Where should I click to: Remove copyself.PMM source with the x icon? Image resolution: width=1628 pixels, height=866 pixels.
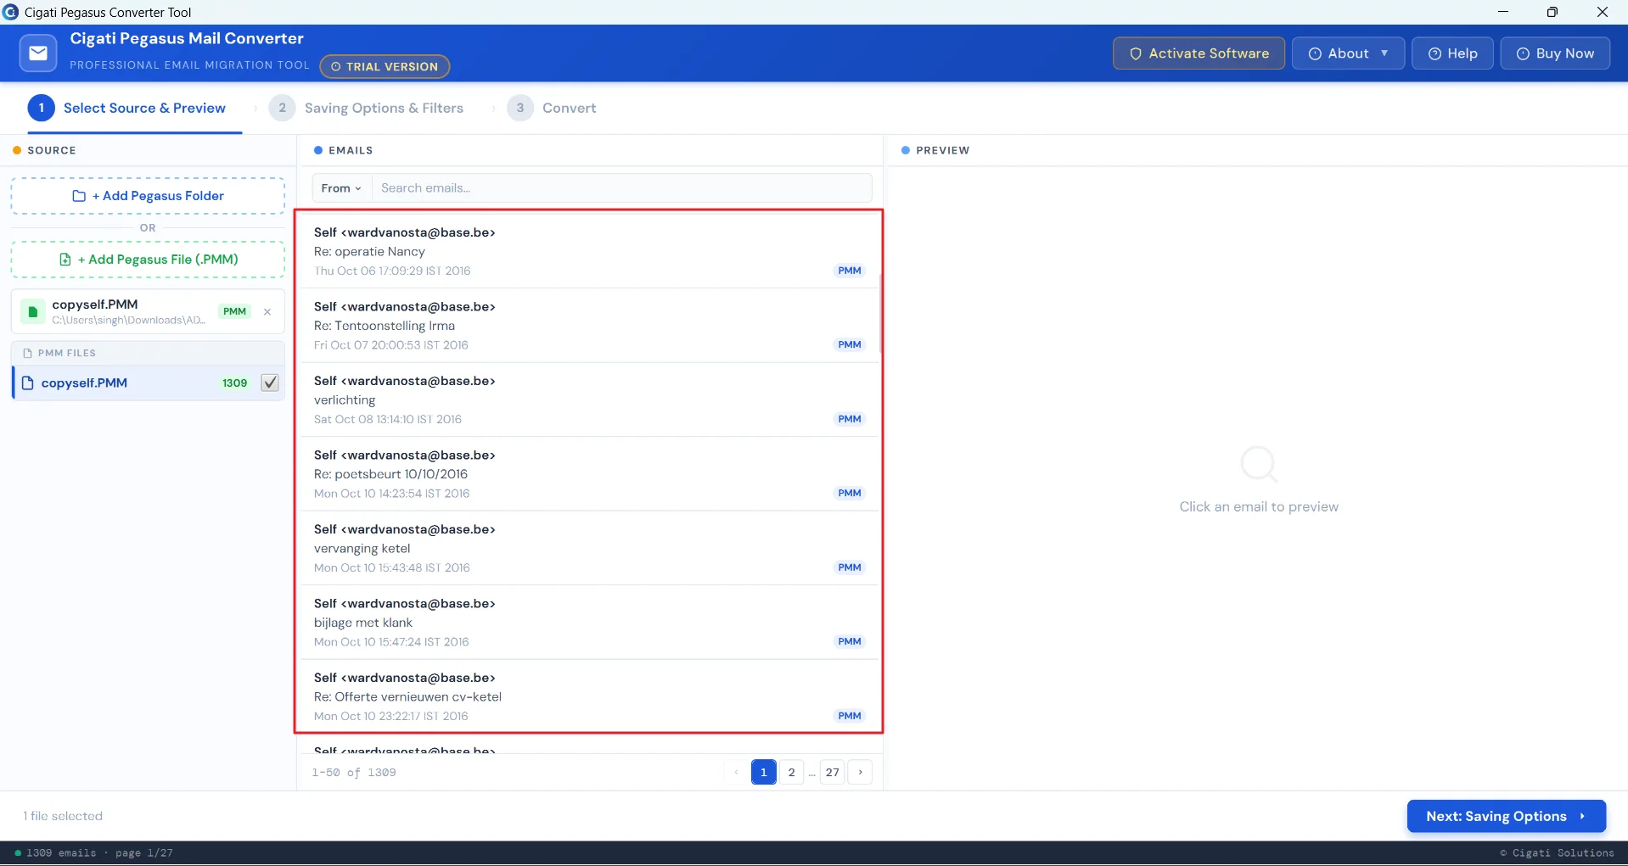point(267,311)
